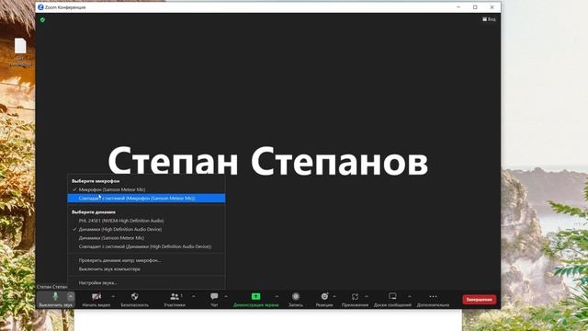Choose Совпадает с системой microphone option
Screen dimensions: 588x331
tap(146, 199)
